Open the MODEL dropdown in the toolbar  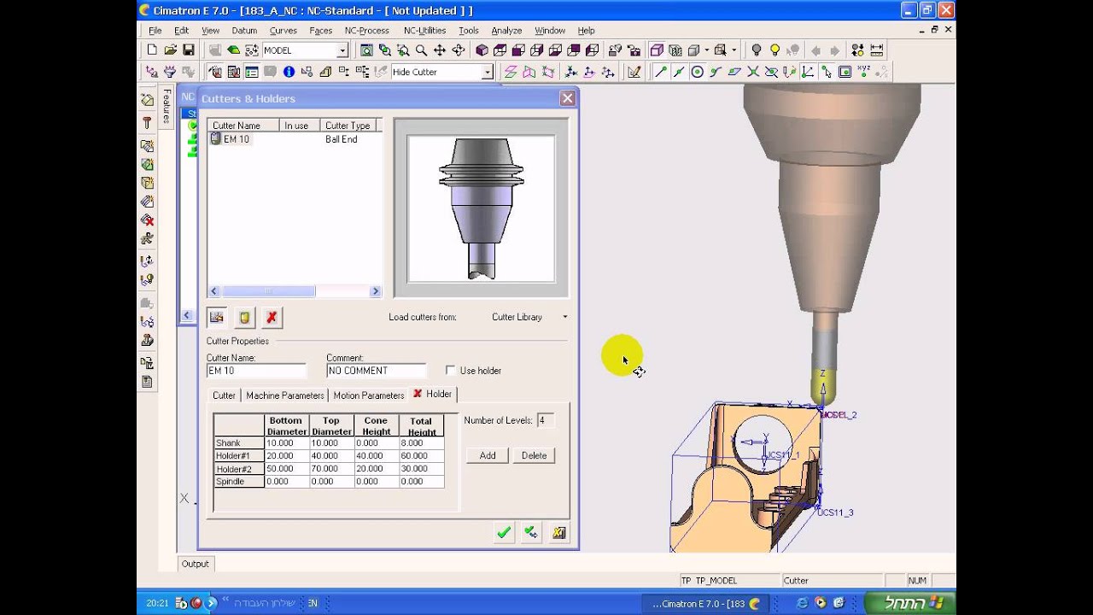(342, 50)
